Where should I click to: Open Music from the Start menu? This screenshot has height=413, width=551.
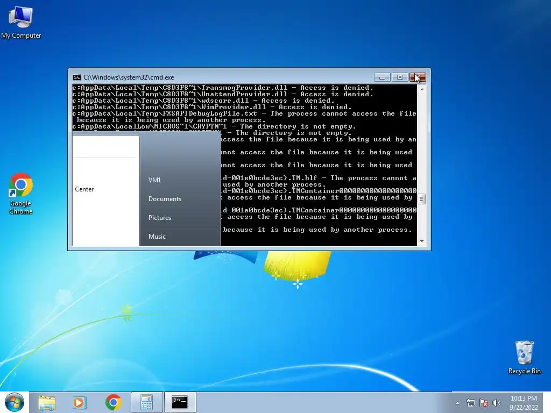coord(157,237)
